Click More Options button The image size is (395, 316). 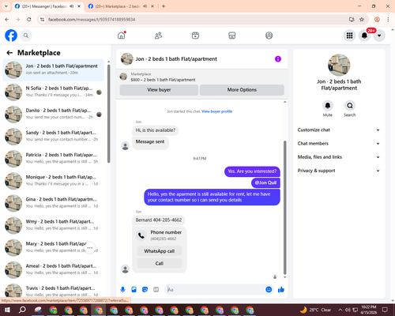pyautogui.click(x=242, y=90)
